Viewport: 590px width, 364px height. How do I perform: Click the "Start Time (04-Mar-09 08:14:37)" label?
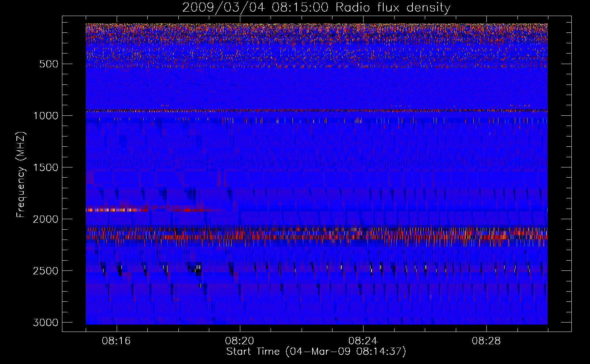316,352
